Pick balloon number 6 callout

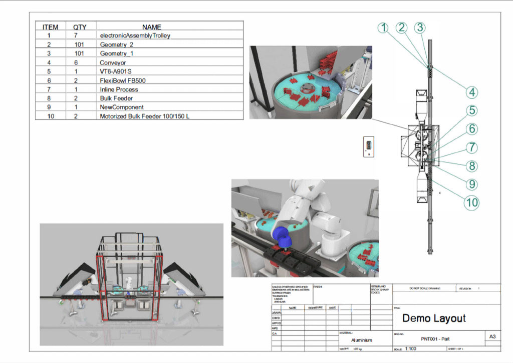471,129
